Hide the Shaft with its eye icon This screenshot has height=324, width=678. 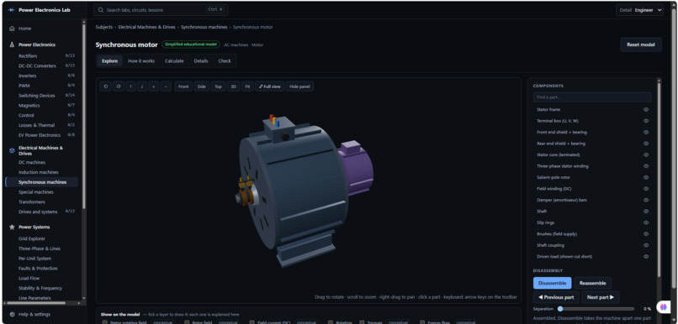pos(646,212)
